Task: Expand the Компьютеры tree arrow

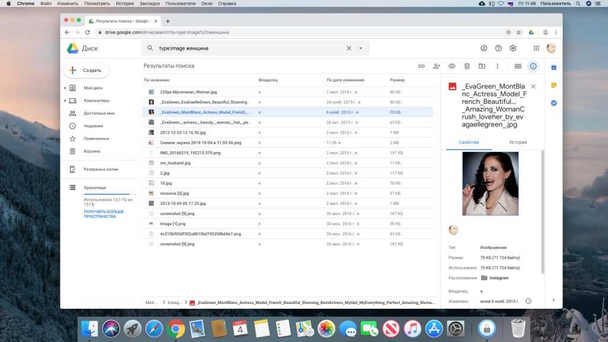Action: click(x=65, y=100)
